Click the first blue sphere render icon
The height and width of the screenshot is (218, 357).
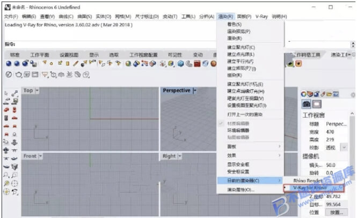point(9,64)
